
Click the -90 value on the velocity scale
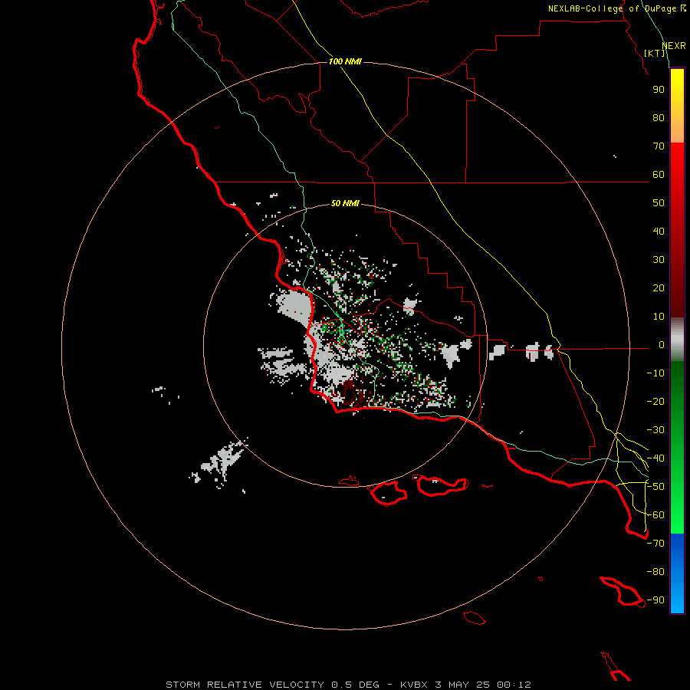point(655,600)
